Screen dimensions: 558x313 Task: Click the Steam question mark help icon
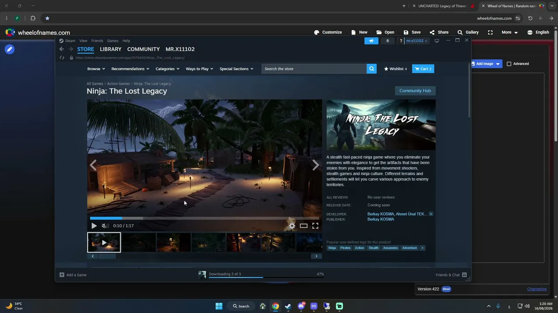pos(401,41)
